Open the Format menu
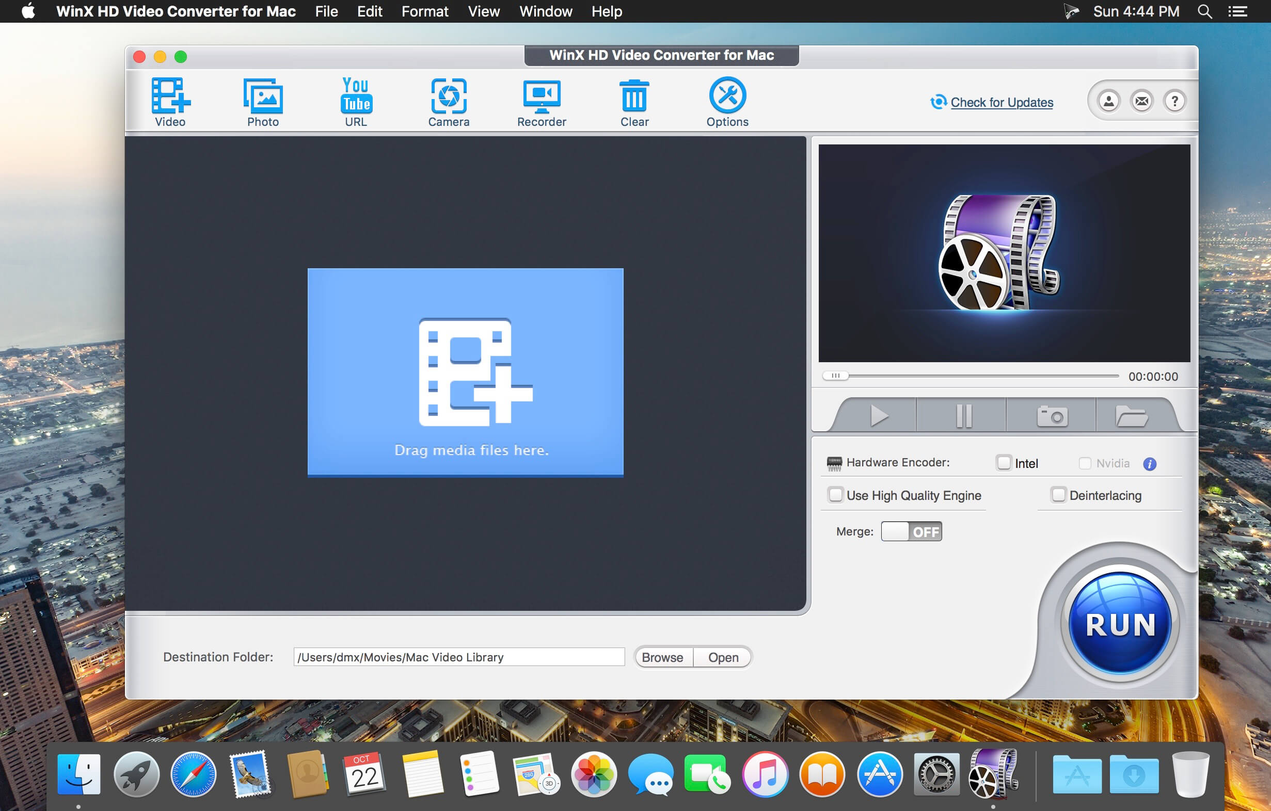This screenshot has height=811, width=1271. pyautogui.click(x=424, y=11)
